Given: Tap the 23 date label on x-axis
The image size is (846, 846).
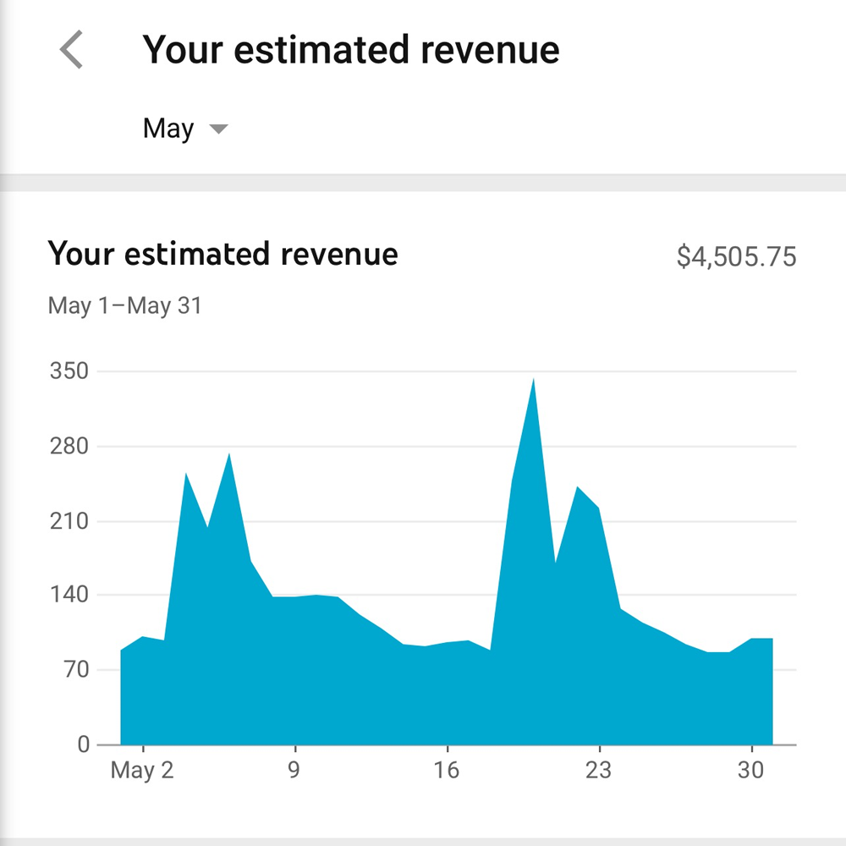Looking at the screenshot, I should pos(599,771).
